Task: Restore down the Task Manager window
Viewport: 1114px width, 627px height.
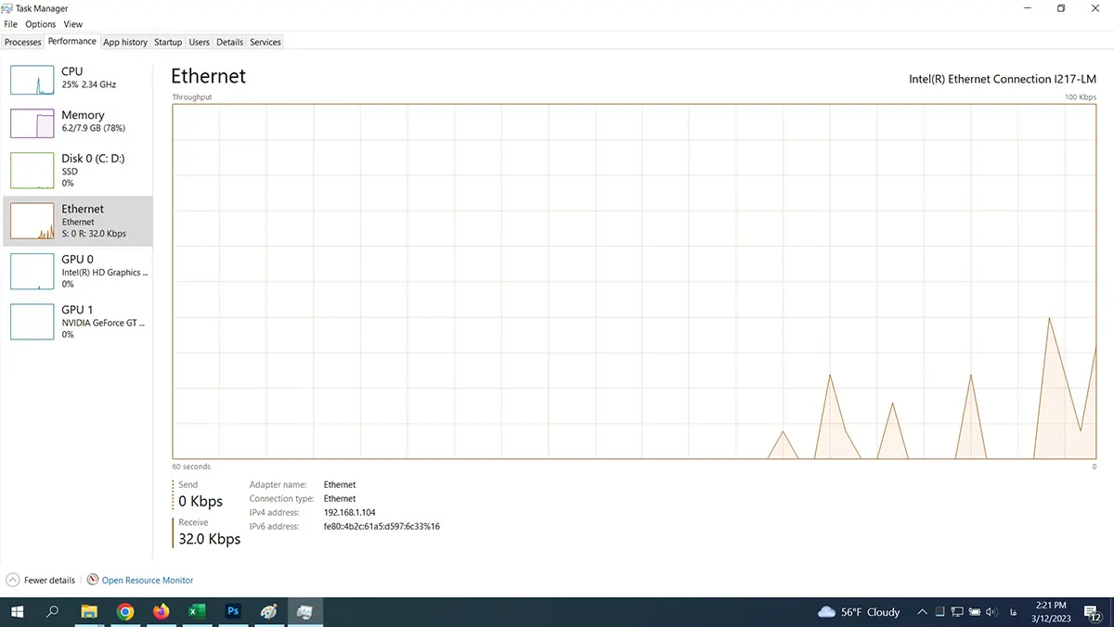Action: [1061, 8]
